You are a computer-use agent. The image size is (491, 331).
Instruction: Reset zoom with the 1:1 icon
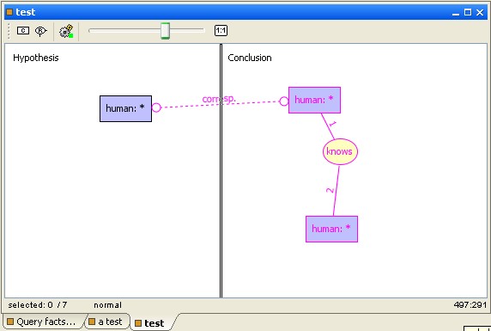click(221, 30)
